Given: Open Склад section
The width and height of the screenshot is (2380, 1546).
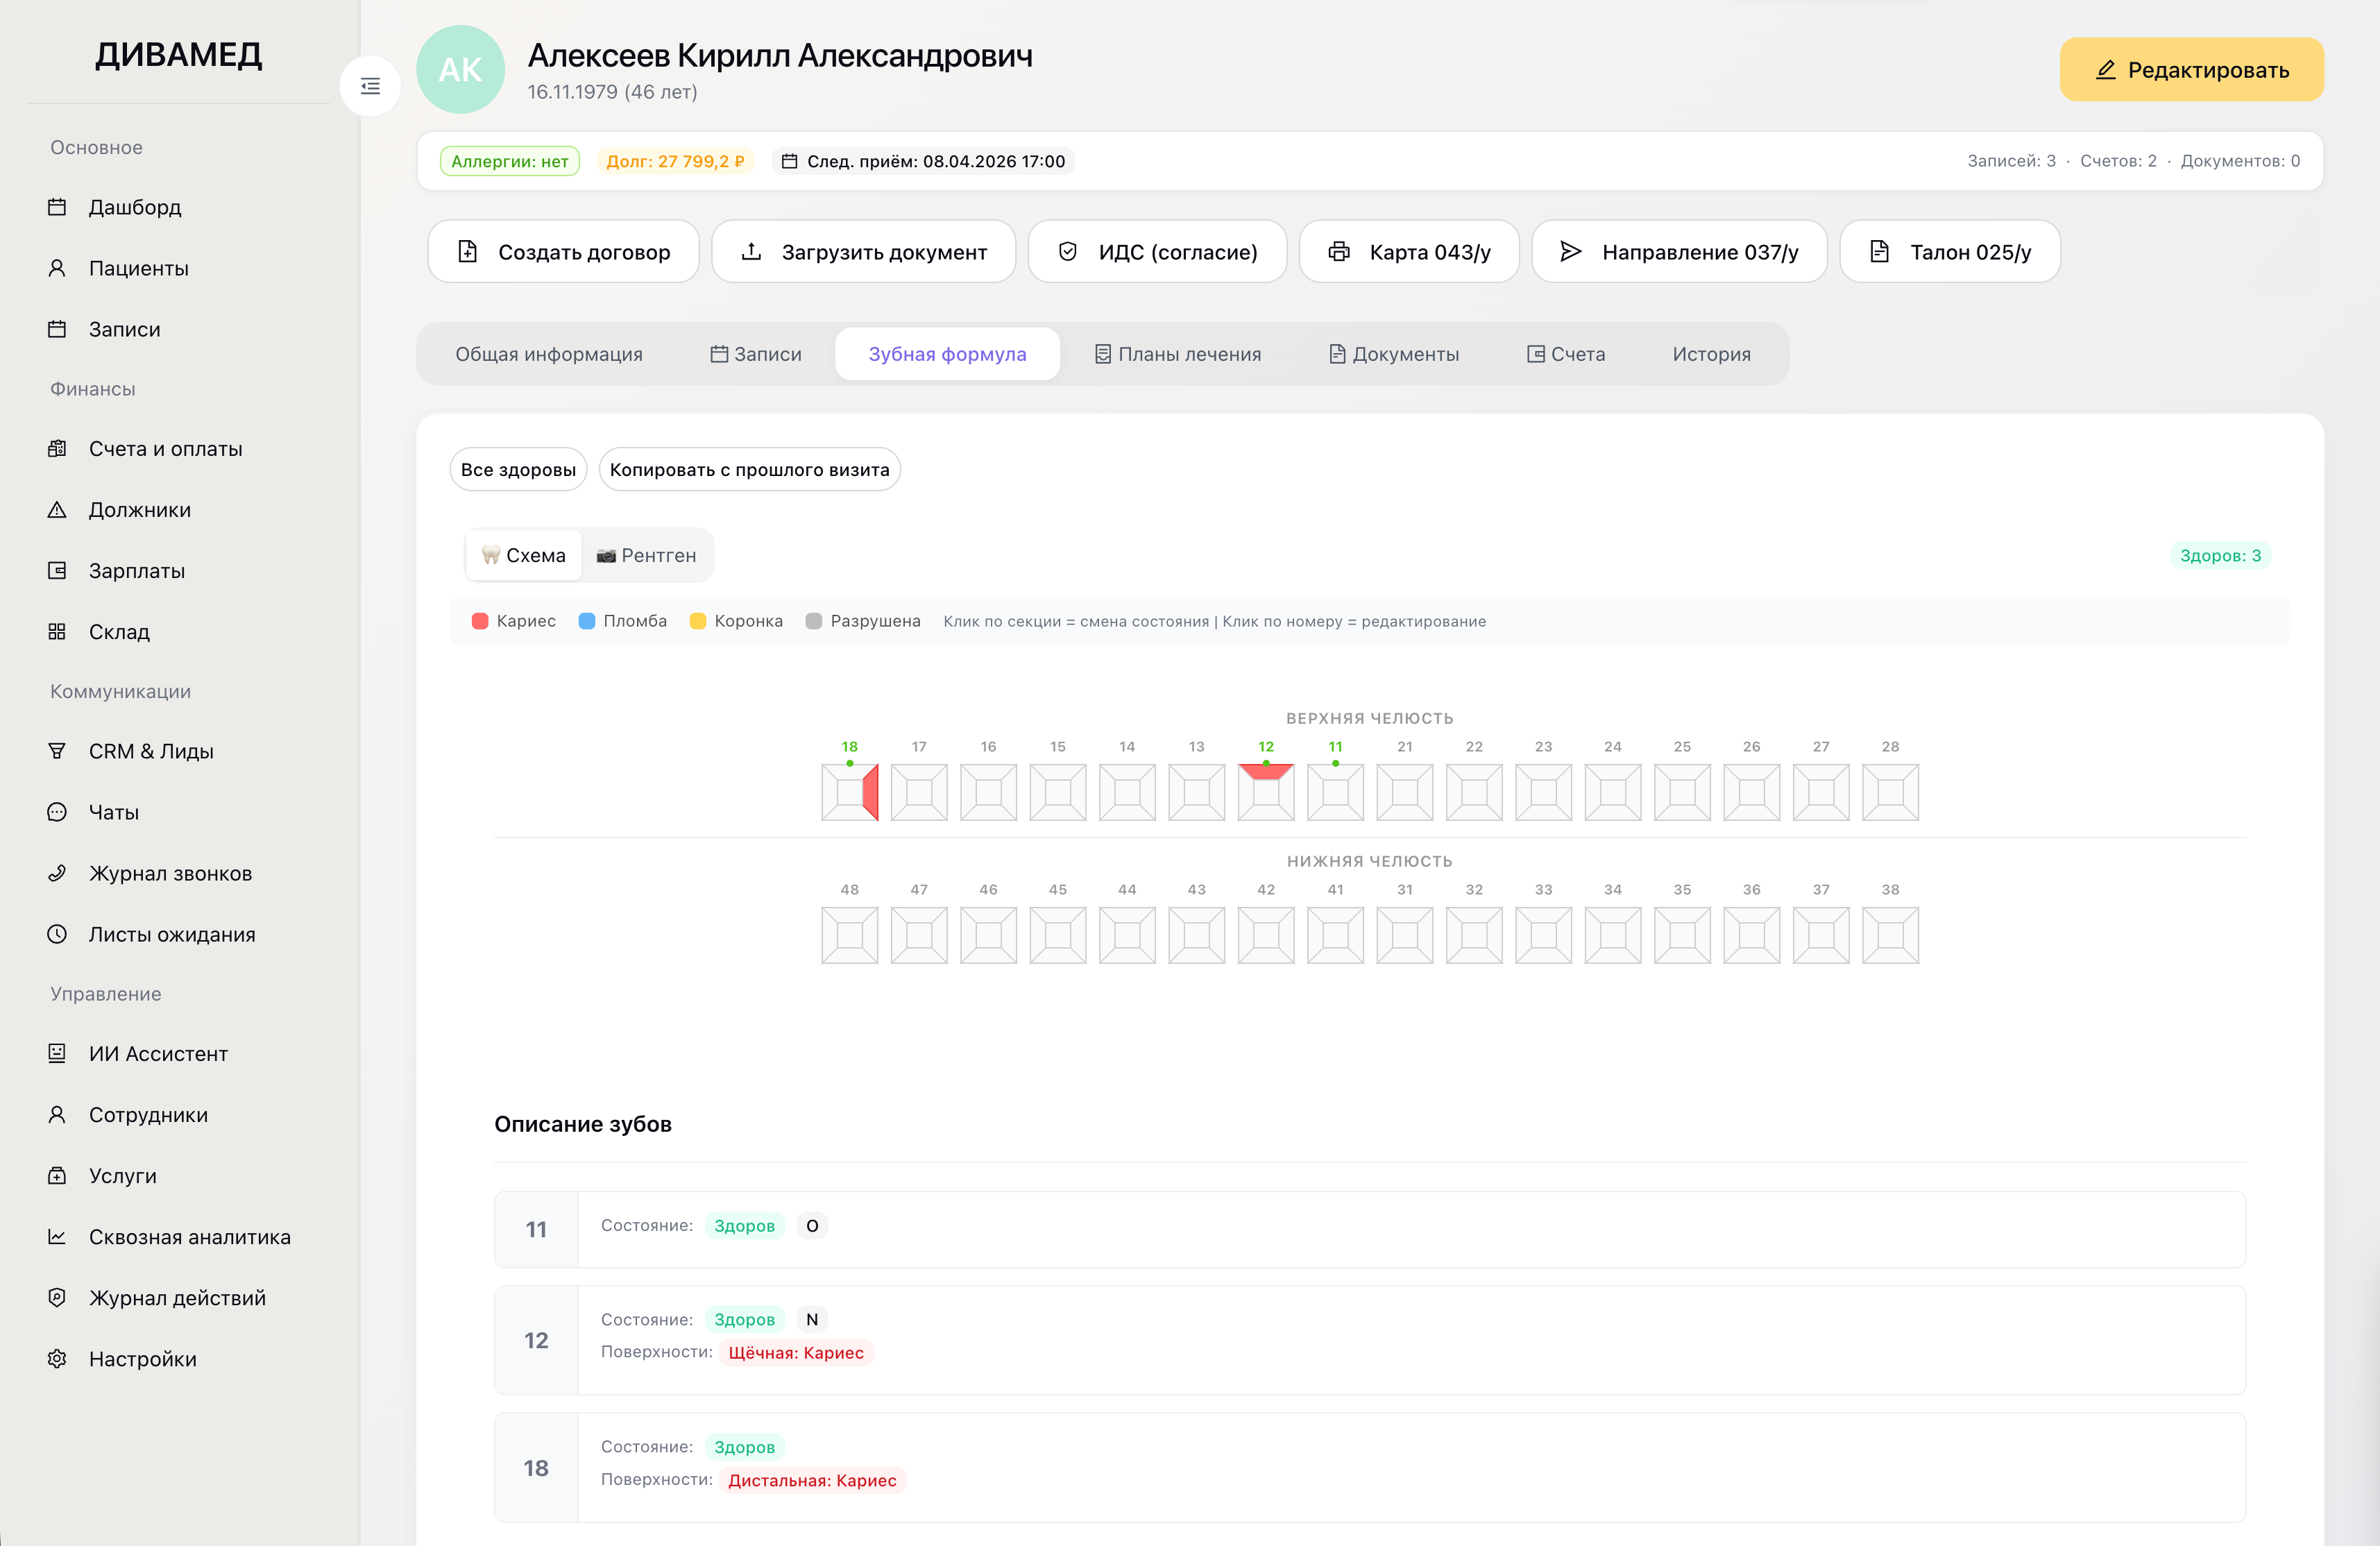Looking at the screenshot, I should 119,632.
